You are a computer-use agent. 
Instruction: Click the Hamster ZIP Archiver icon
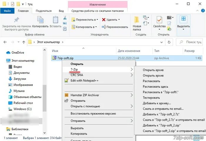click(x=67, y=95)
